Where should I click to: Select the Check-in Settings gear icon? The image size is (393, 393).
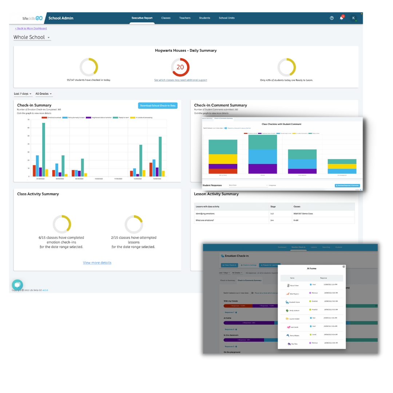[x=242, y=265]
